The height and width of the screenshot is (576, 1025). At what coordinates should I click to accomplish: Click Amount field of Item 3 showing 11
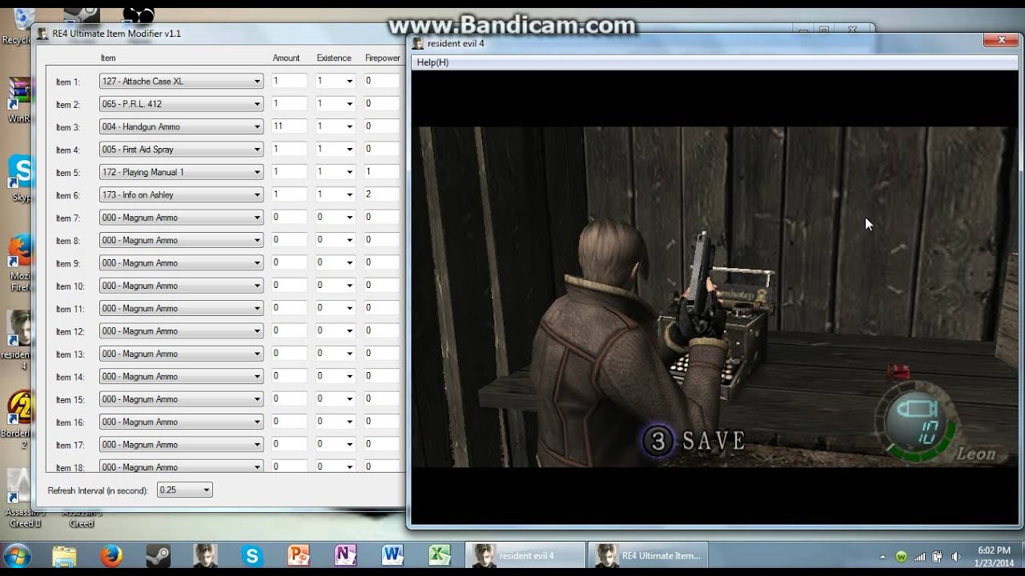[289, 126]
